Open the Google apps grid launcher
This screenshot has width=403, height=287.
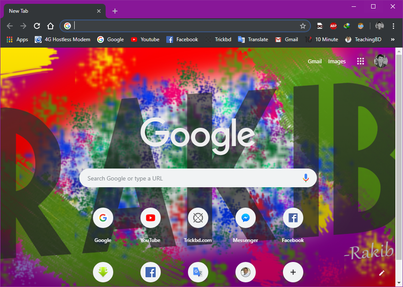pos(360,61)
